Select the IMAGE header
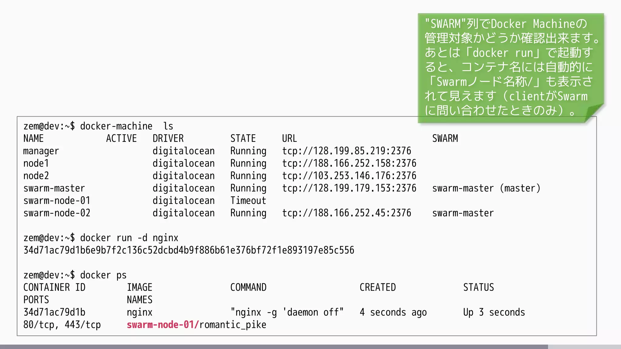This screenshot has height=349, width=621. pyautogui.click(x=139, y=287)
